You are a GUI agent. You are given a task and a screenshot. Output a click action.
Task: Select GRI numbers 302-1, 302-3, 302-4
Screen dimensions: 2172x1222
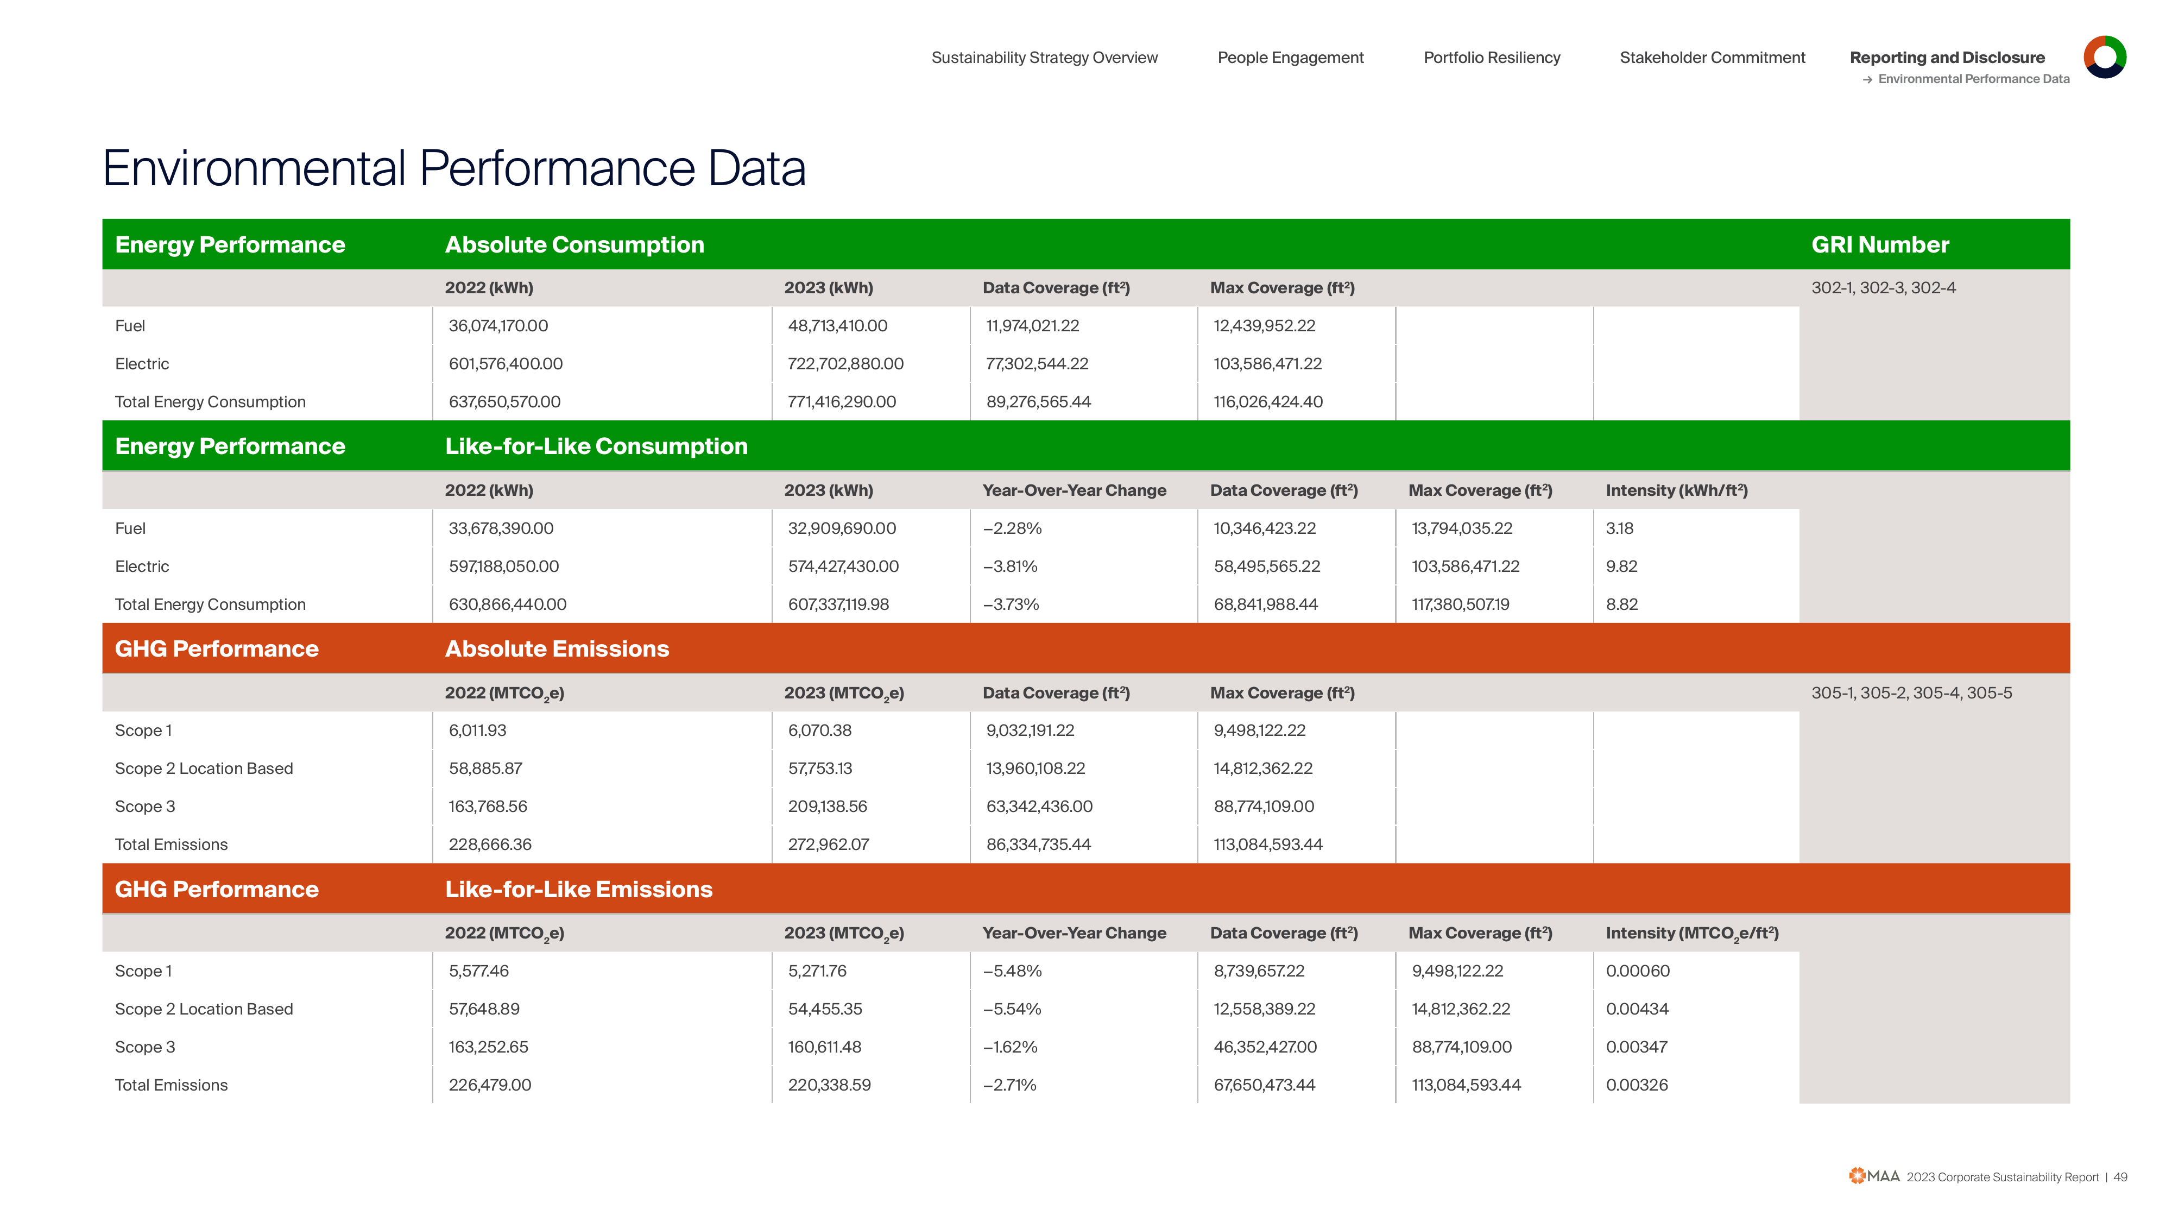tap(1883, 288)
